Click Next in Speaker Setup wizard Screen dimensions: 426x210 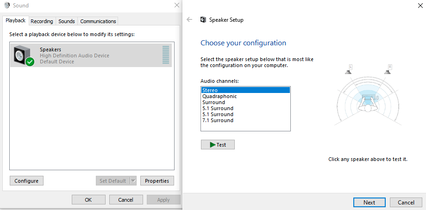(369, 202)
